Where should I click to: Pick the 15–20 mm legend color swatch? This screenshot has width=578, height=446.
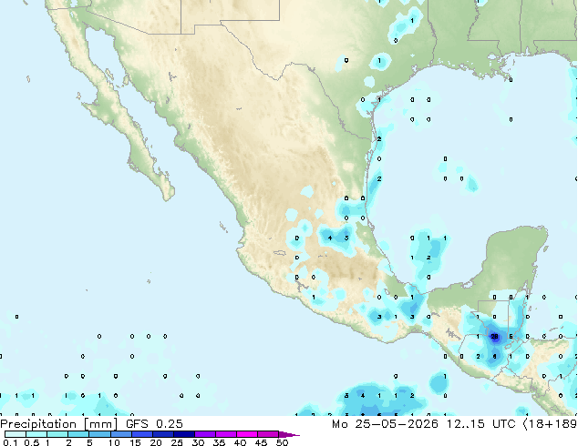pyautogui.click(x=141, y=434)
